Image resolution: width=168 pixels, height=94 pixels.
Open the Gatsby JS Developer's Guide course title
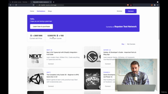click(120, 53)
